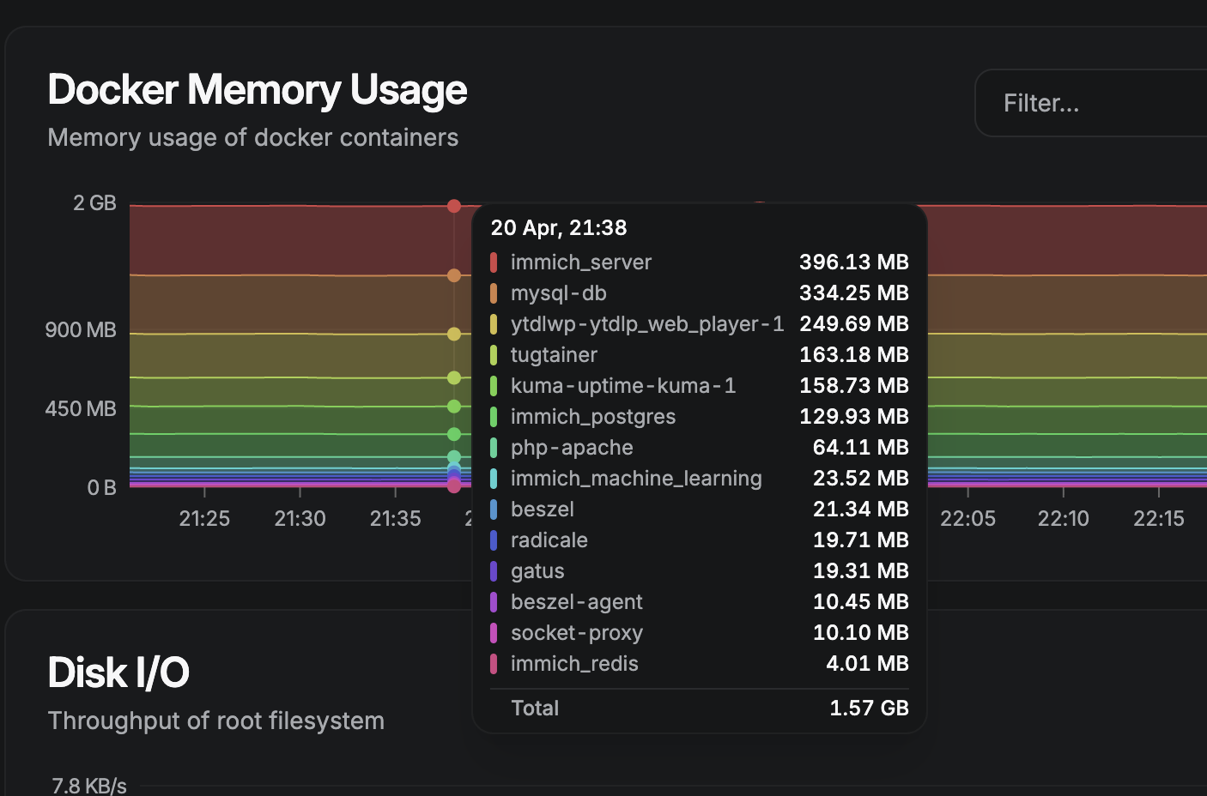
Task: Select the immich_machine_learning tooltip entry
Action: 636,478
